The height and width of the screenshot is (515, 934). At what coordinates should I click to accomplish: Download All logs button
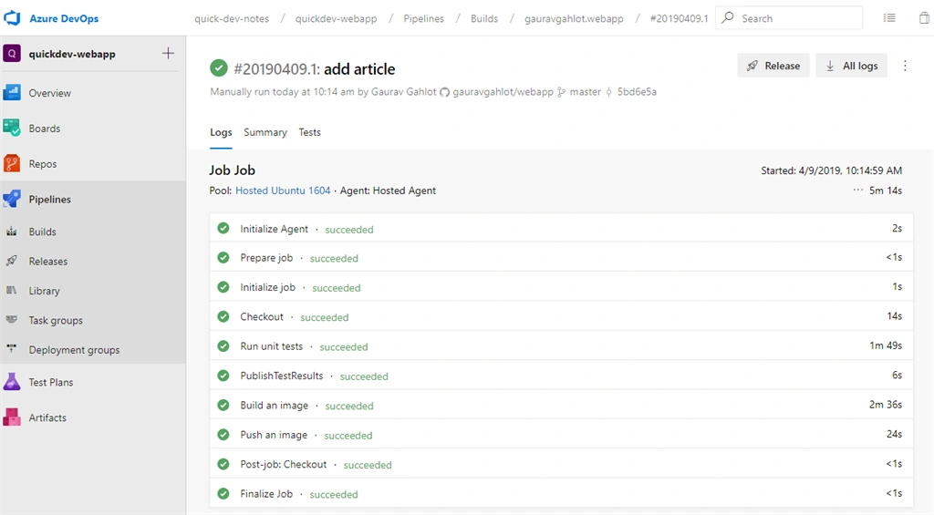click(851, 66)
